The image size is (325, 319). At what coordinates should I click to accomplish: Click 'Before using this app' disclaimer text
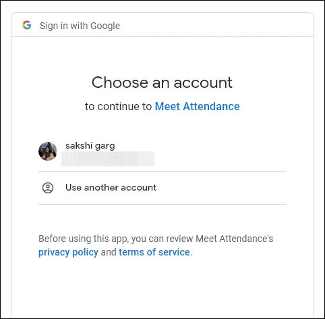pyautogui.click(x=156, y=239)
